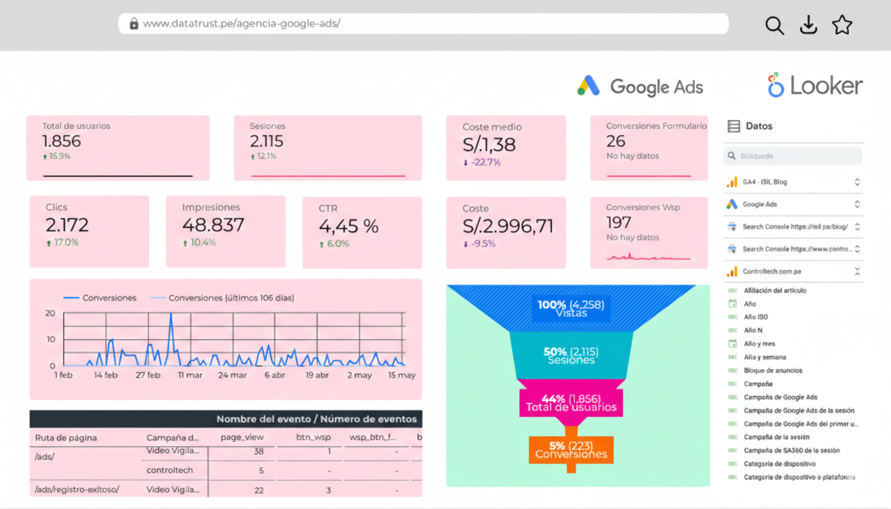Select the Ruta de página column header
891x509 pixels.
66,437
